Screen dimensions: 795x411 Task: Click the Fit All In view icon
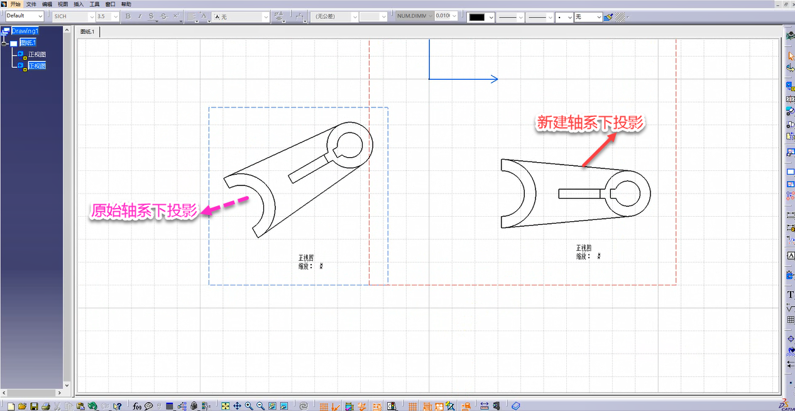(x=226, y=406)
